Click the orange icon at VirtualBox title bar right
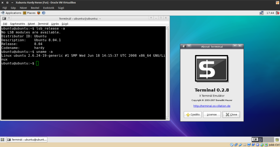280x147 pixels. click(x=278, y=2)
